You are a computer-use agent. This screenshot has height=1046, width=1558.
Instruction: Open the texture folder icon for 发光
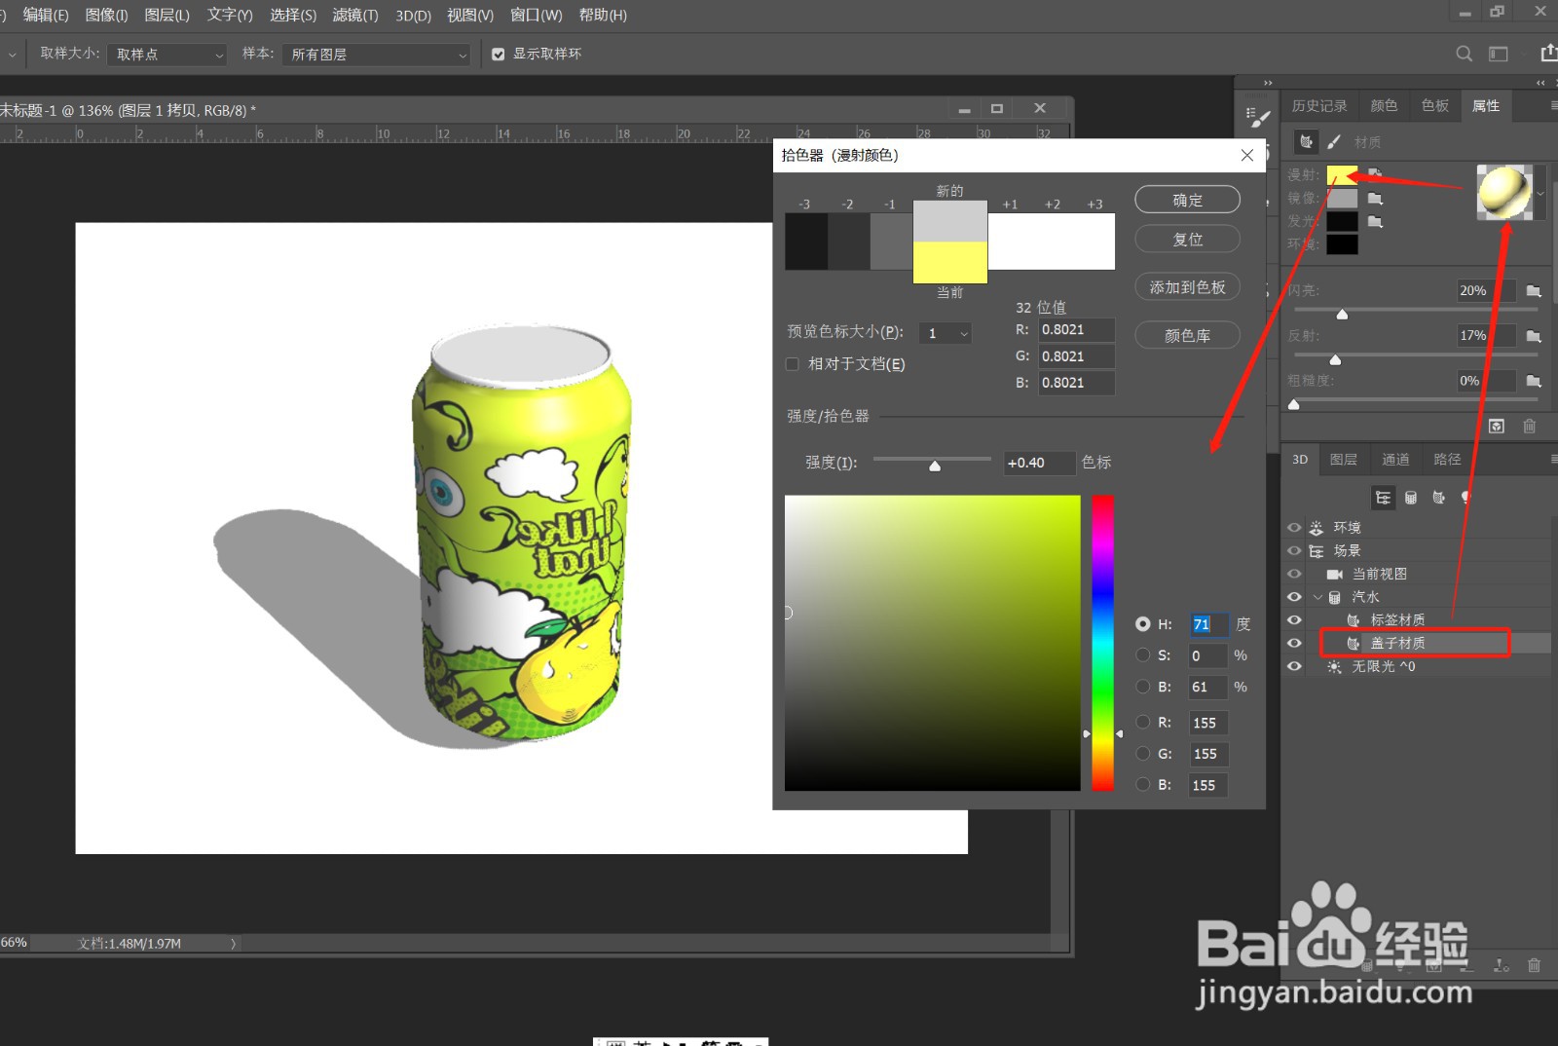pyautogui.click(x=1375, y=222)
